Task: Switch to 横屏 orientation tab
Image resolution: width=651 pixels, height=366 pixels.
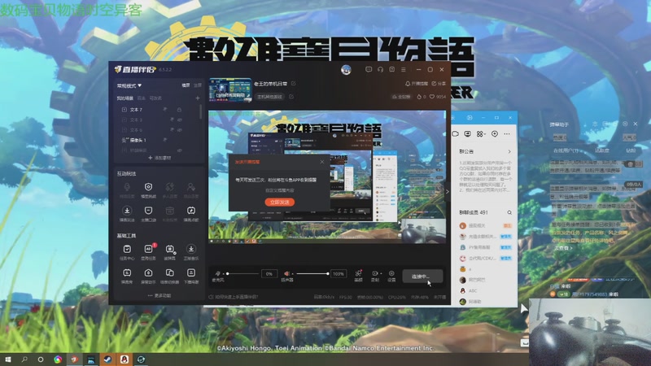Action: tap(186, 85)
